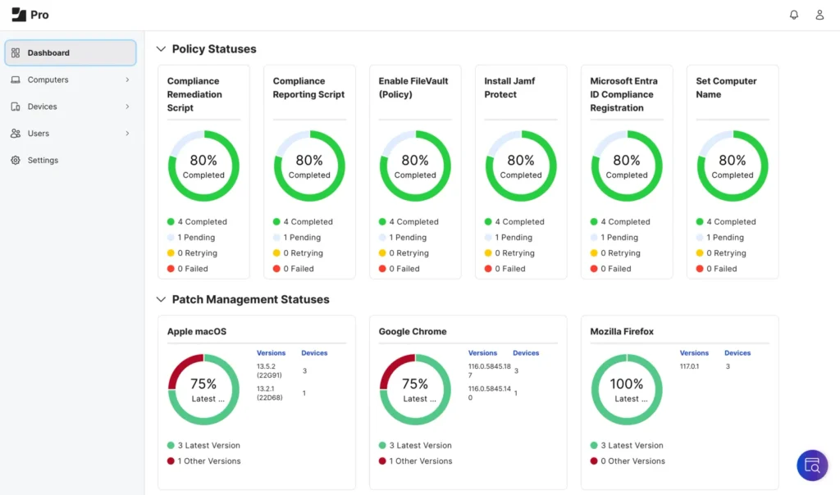Screen dimensions: 840x495
Task: Toggle the Completed legend for Compliance Remediation Script
Action: click(203, 221)
